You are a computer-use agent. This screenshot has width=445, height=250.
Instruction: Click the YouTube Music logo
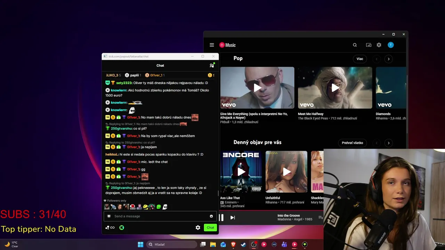pyautogui.click(x=227, y=45)
